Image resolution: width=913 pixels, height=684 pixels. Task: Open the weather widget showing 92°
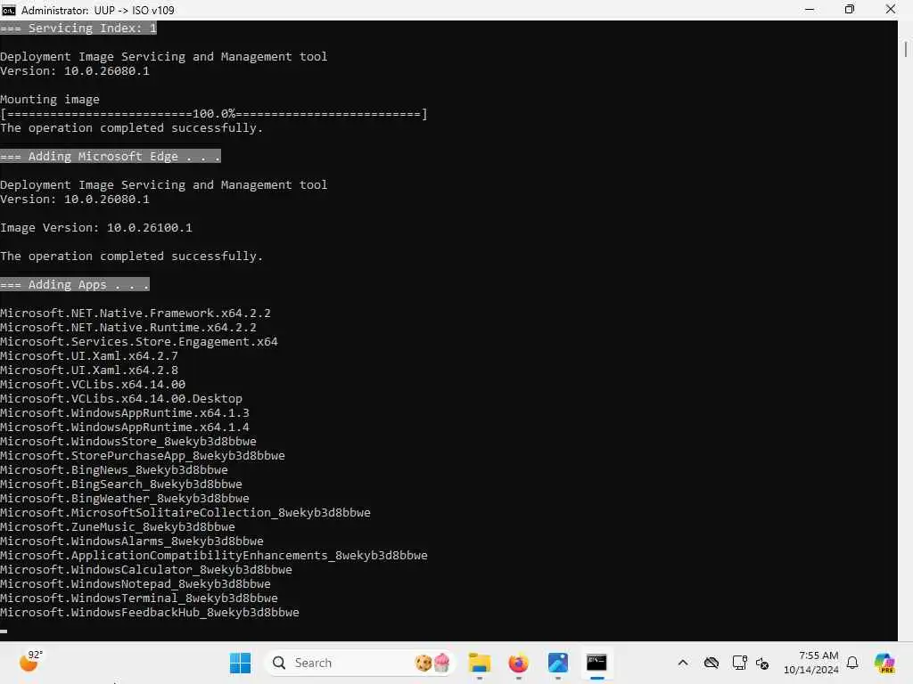[30, 662]
